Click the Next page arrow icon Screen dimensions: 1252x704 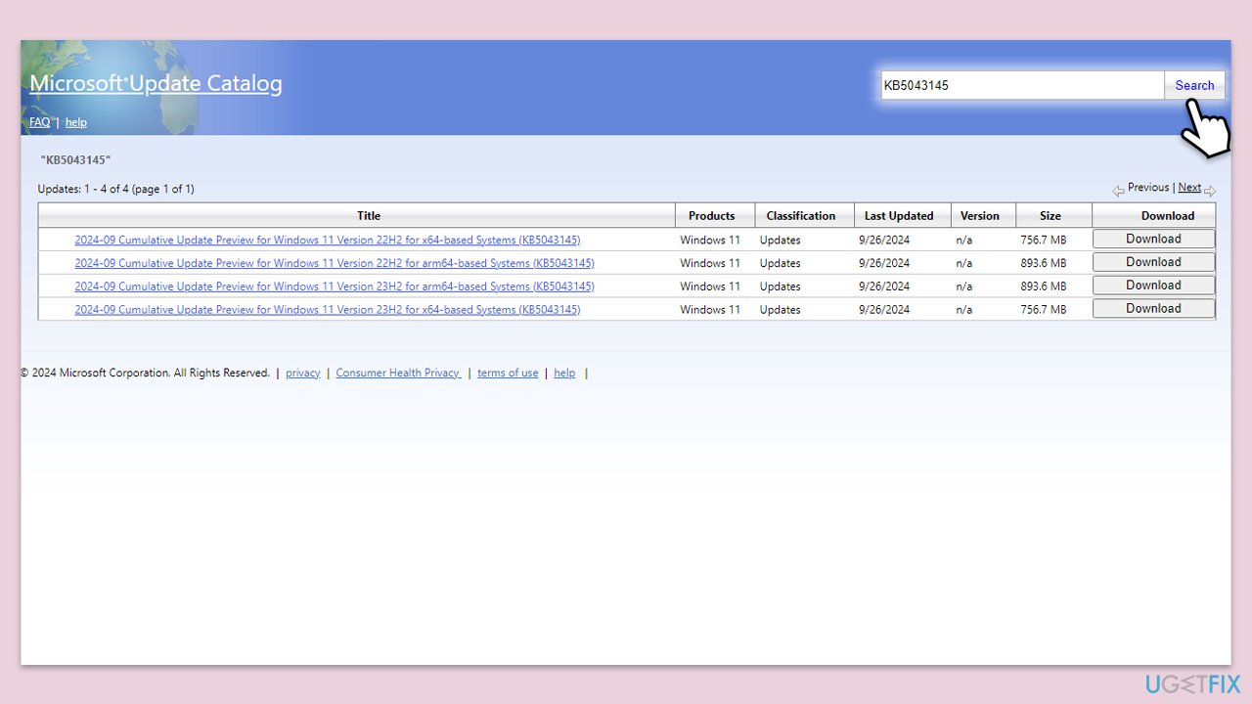click(x=1210, y=191)
